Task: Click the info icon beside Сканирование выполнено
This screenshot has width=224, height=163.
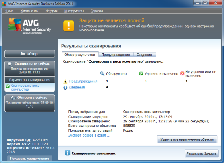Action: (67, 153)
